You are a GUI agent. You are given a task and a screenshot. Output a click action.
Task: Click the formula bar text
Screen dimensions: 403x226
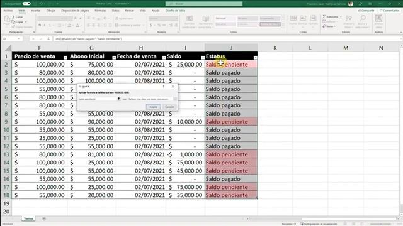pos(89,39)
